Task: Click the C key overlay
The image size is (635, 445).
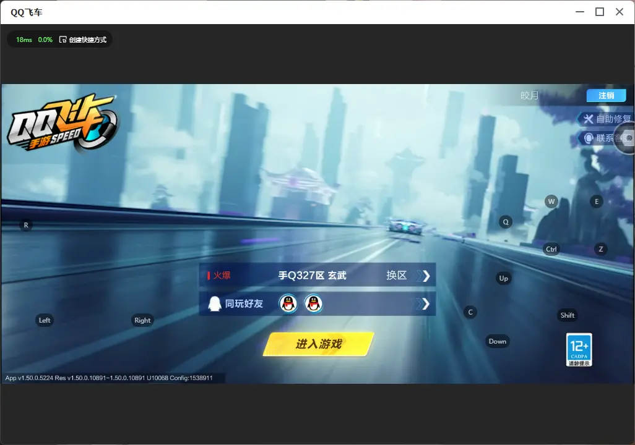Action: tap(470, 312)
